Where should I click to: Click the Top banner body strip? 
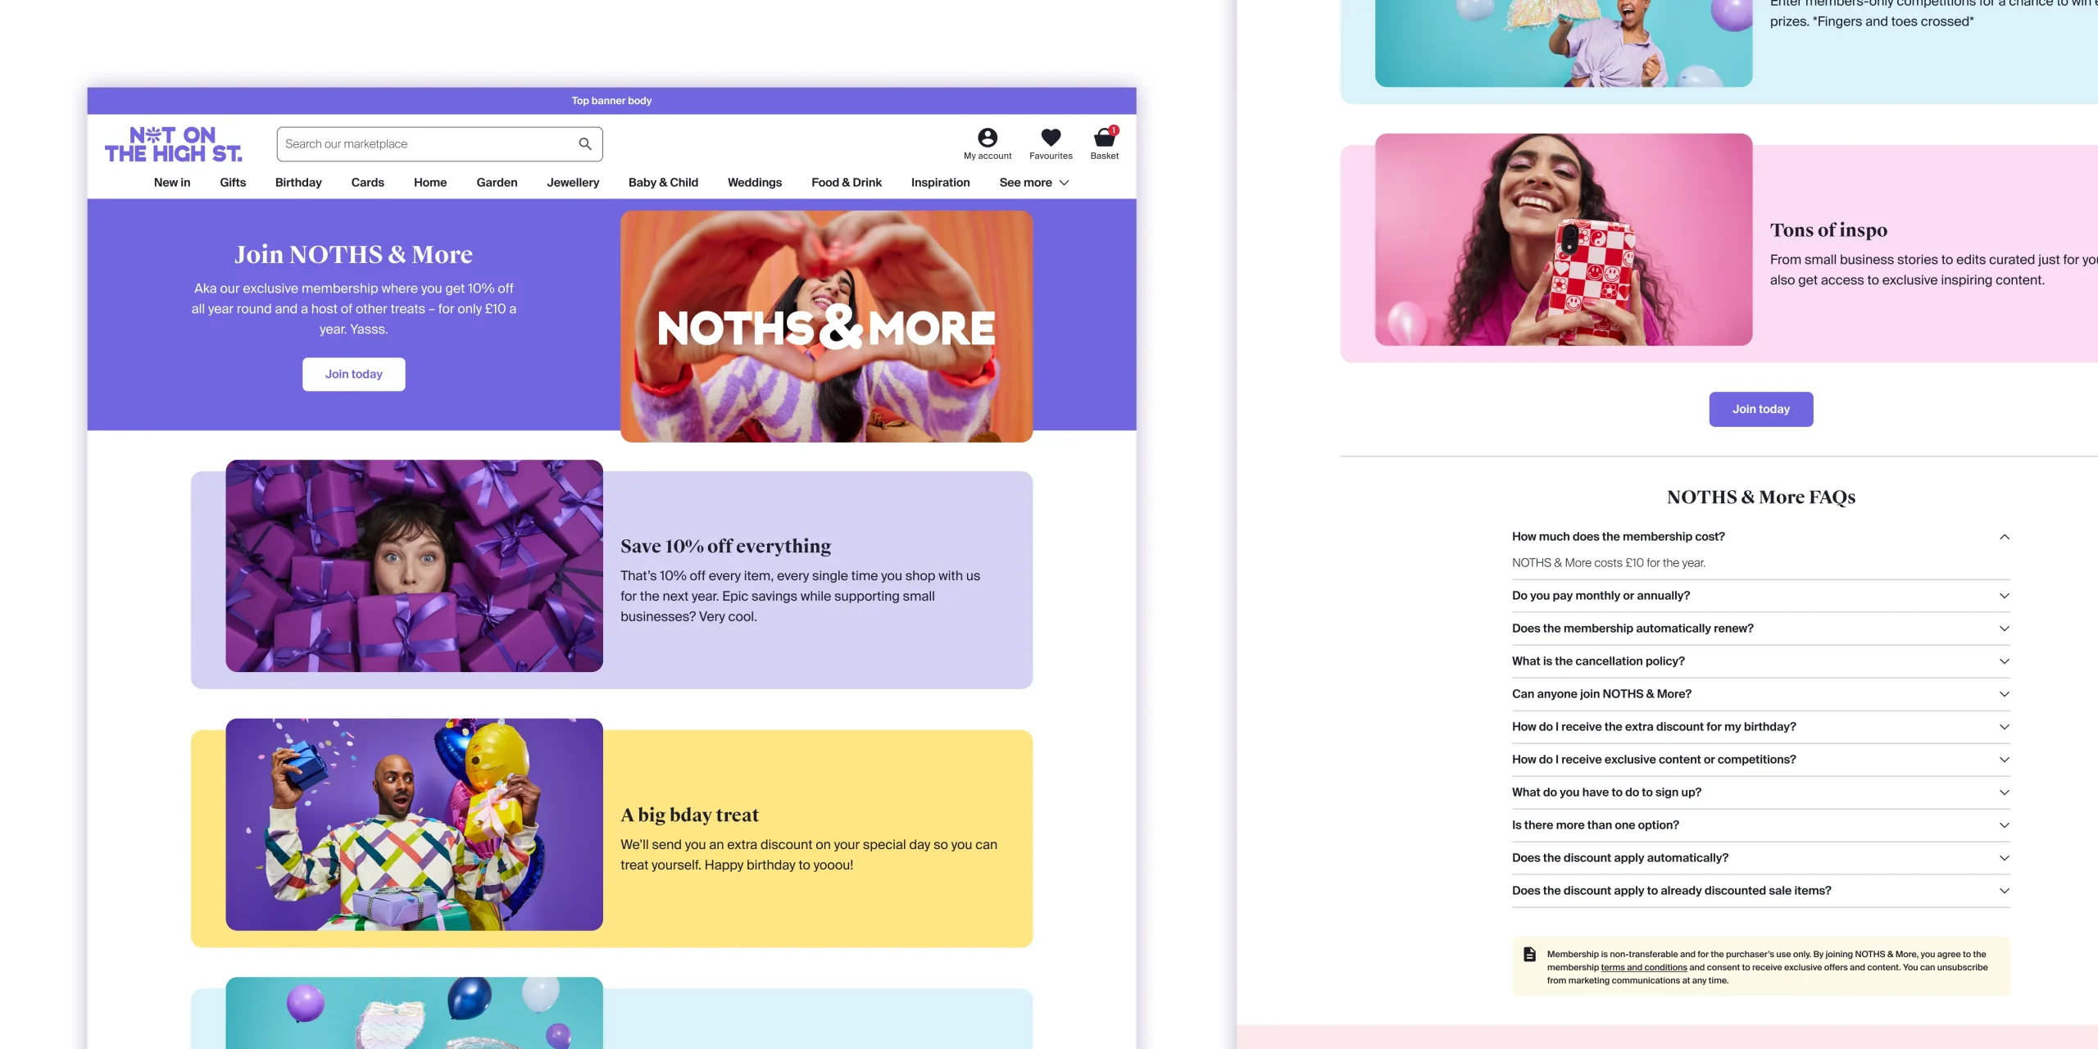coord(611,101)
